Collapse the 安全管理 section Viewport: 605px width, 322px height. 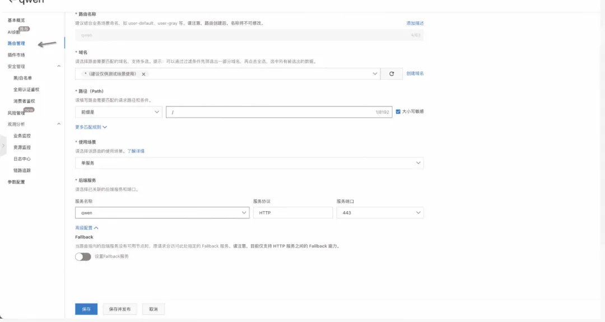pos(59,66)
